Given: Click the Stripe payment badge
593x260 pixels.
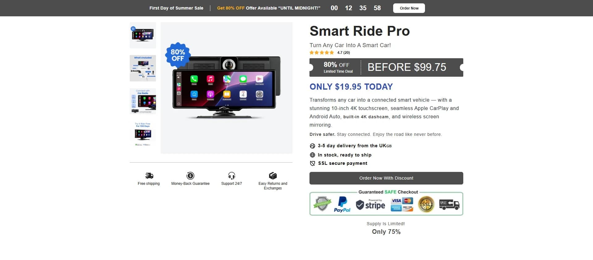Looking at the screenshot, I should 370,204.
